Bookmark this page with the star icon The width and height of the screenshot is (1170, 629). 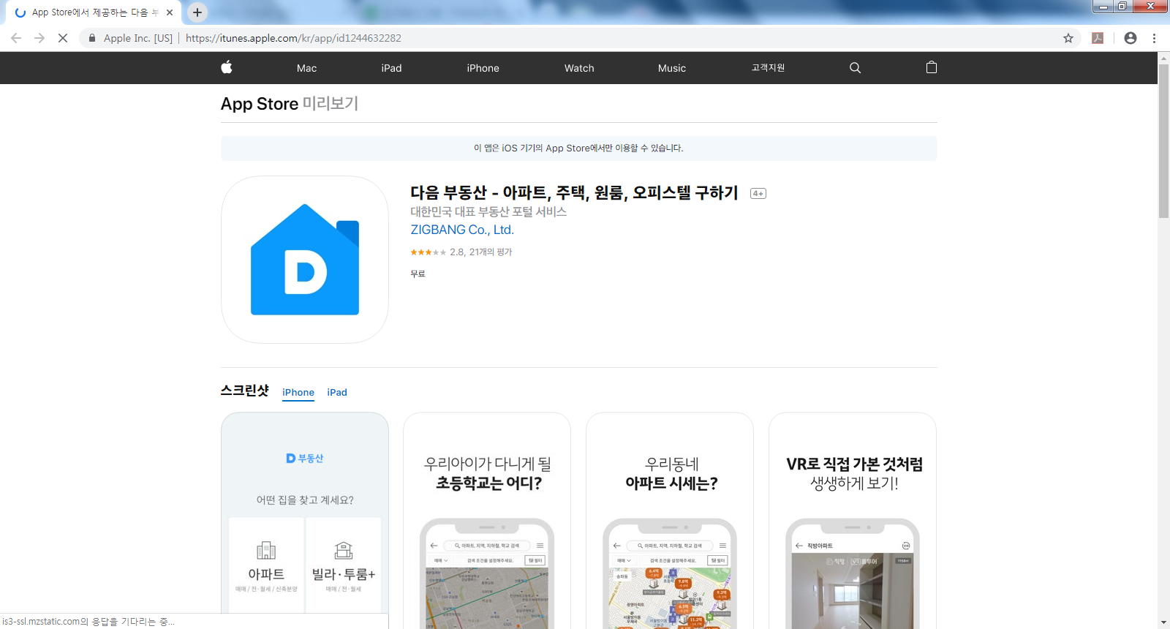1068,38
